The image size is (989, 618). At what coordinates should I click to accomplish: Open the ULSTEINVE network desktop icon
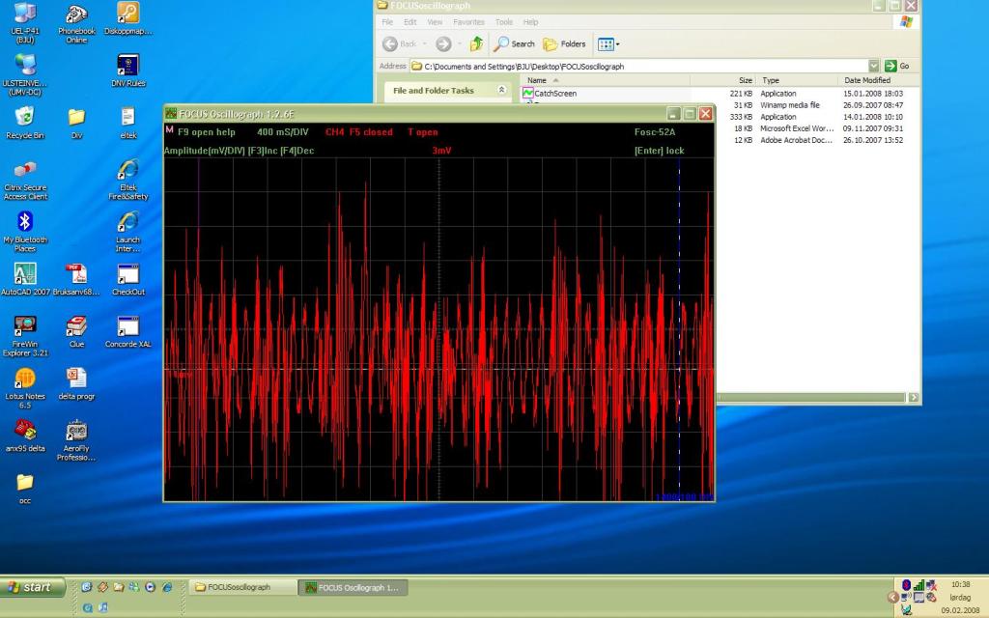pos(25,74)
